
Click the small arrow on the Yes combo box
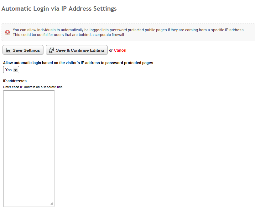(x=15, y=70)
